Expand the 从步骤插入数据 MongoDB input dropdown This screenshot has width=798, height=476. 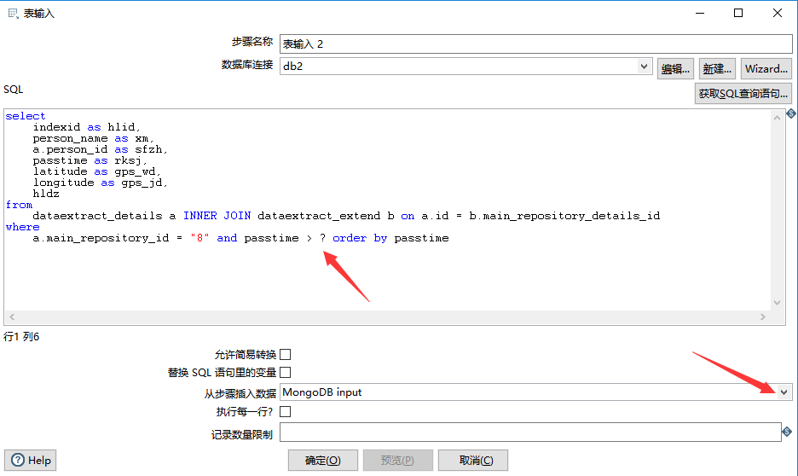tap(784, 392)
